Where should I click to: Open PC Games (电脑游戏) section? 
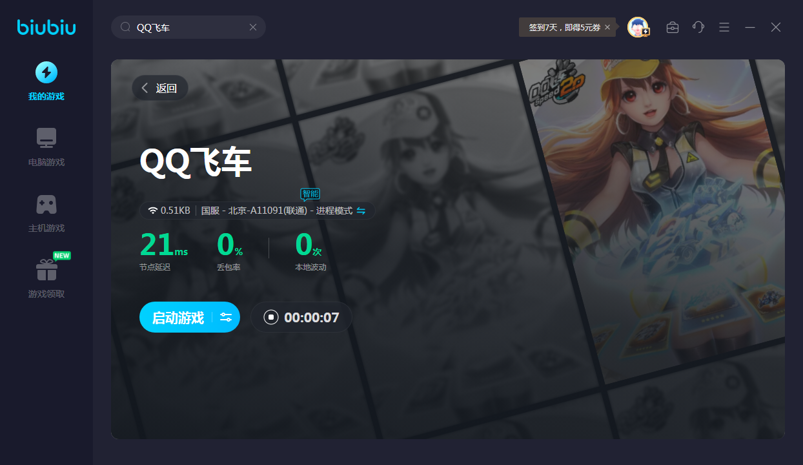(46, 146)
